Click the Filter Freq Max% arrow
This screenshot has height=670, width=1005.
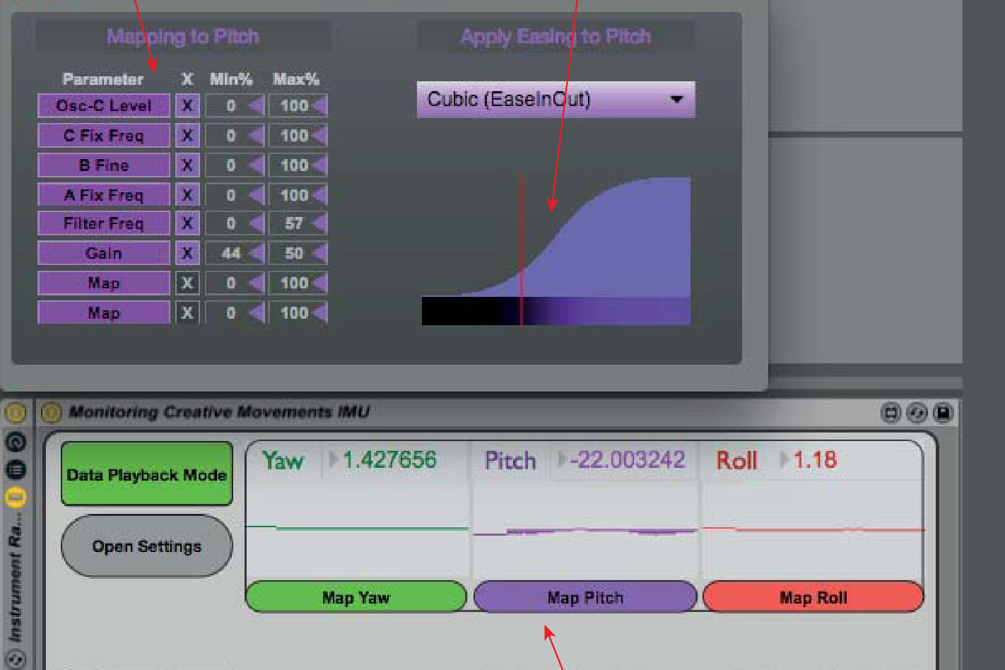319,224
